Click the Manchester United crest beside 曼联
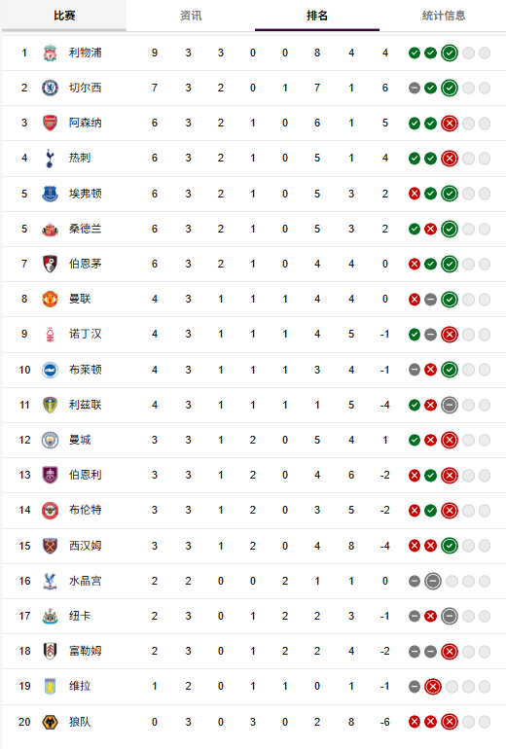The image size is (506, 749). [x=50, y=299]
